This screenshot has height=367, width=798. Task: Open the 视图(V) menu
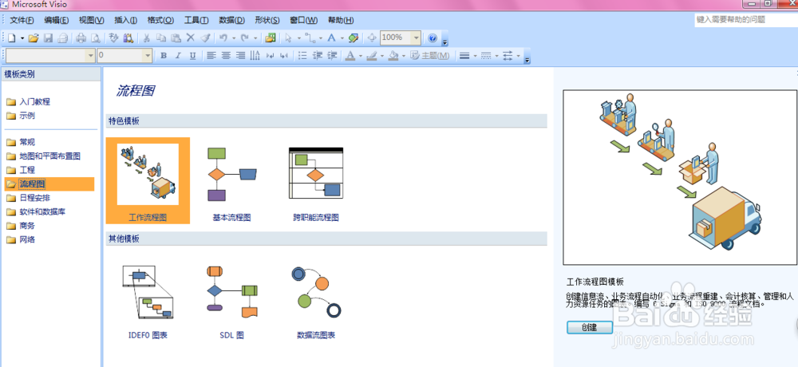(92, 21)
